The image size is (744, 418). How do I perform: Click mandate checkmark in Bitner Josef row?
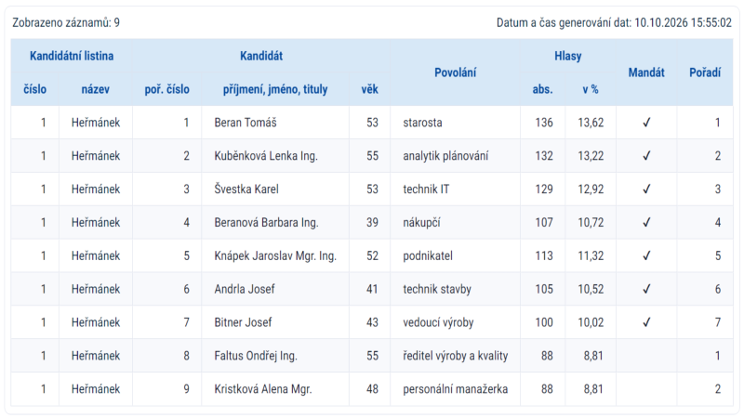646,322
